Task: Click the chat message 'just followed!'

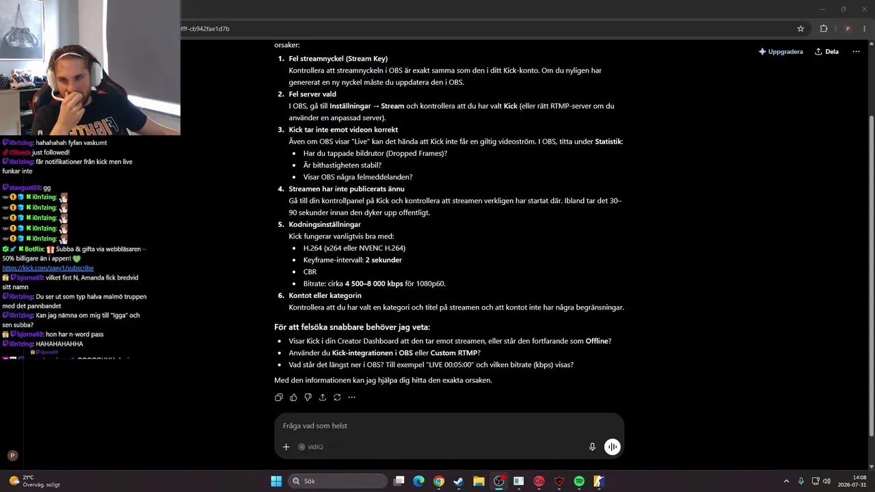Action: 51,152
